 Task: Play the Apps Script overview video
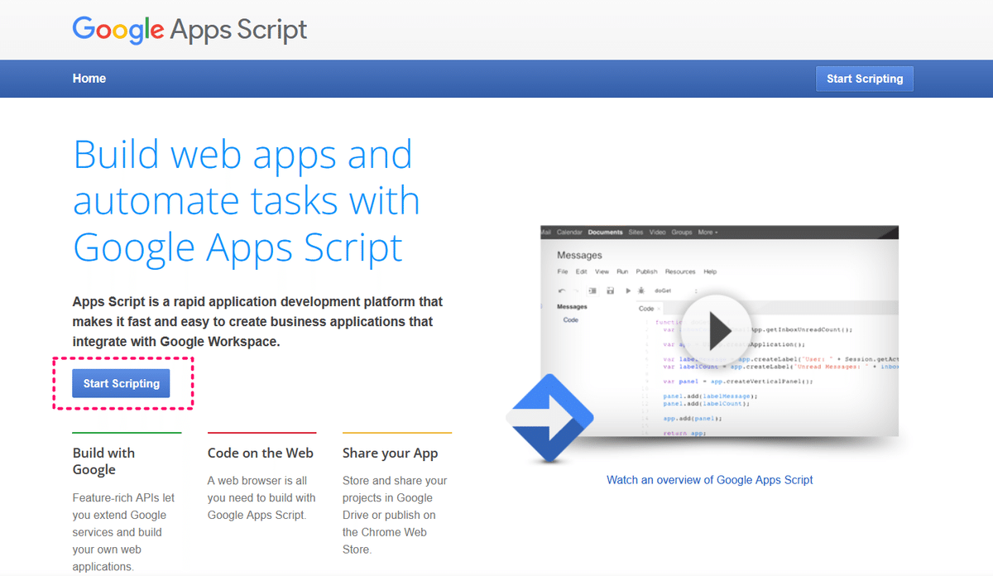click(716, 330)
